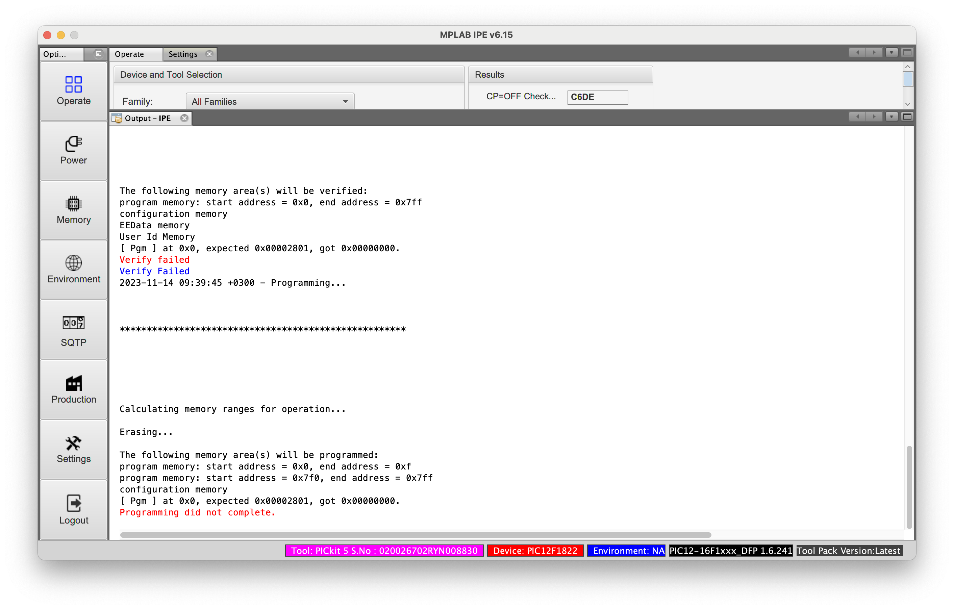This screenshot has height=610, width=954.
Task: Click the horizontal scrollbar in output pane
Action: tap(415, 535)
